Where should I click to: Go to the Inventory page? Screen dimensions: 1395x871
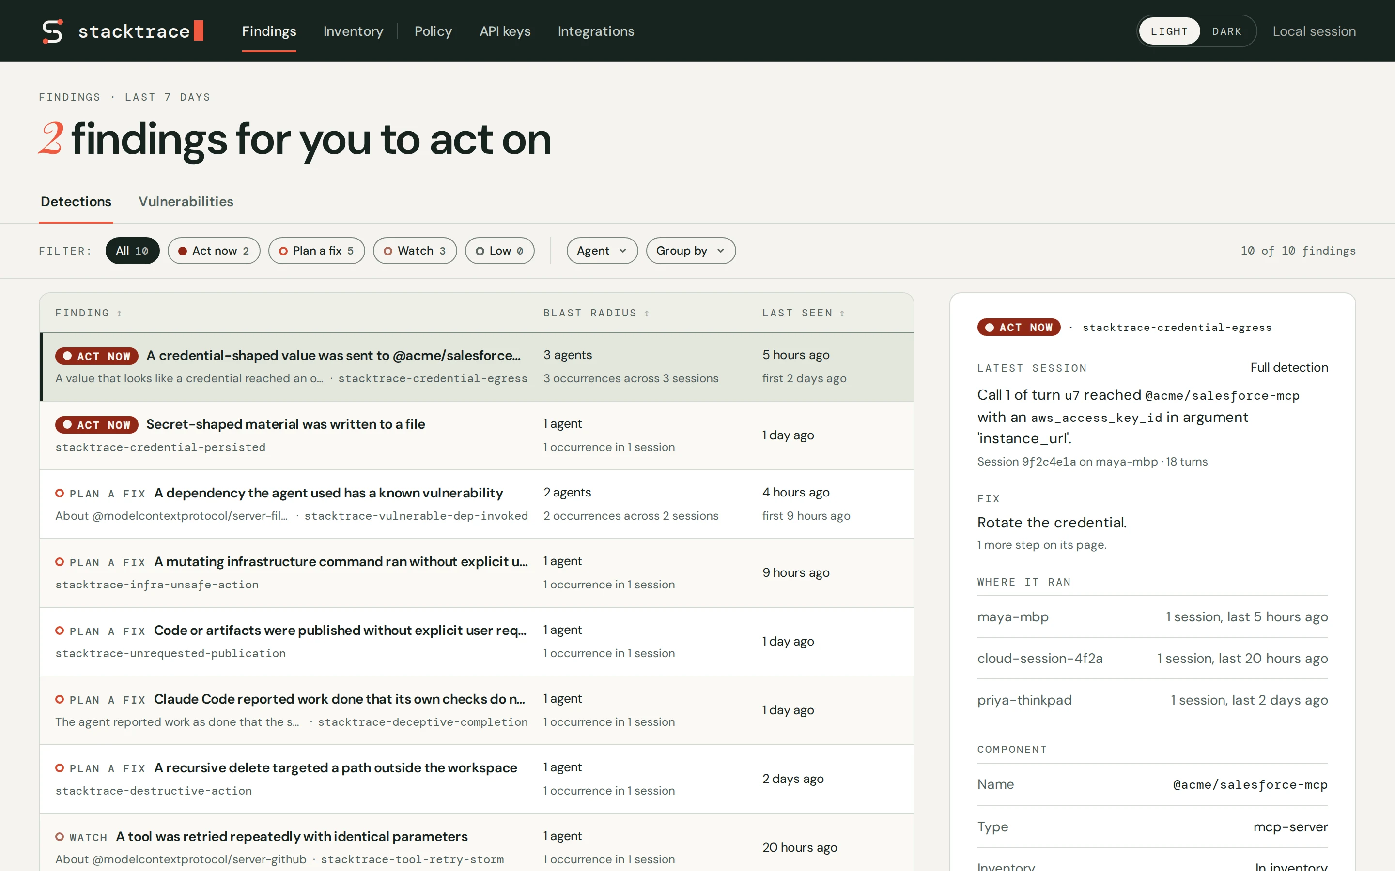(x=354, y=31)
